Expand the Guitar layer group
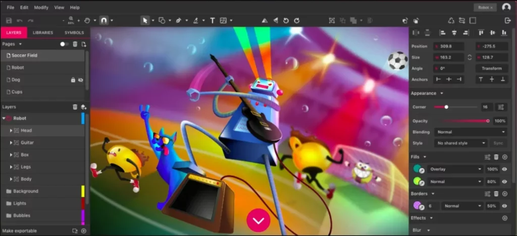This screenshot has height=236, width=517. (11, 142)
